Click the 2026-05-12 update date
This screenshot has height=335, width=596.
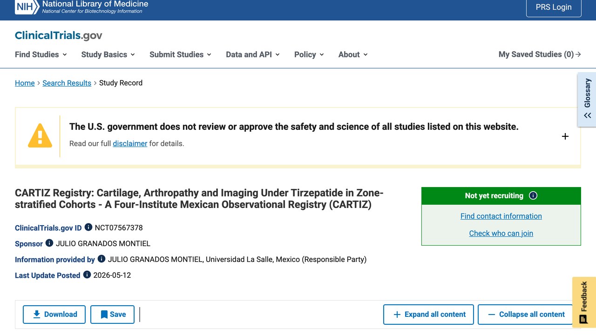click(x=112, y=275)
